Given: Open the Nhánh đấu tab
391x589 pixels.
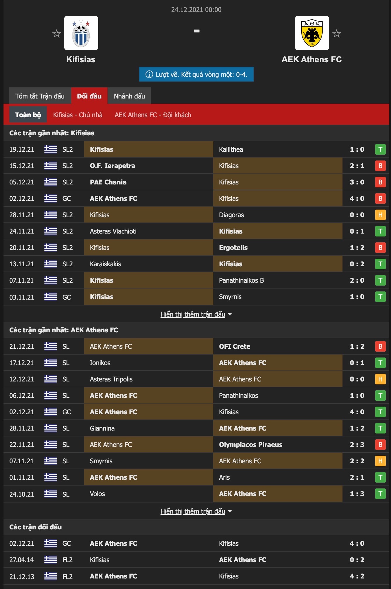Looking at the screenshot, I should (129, 96).
